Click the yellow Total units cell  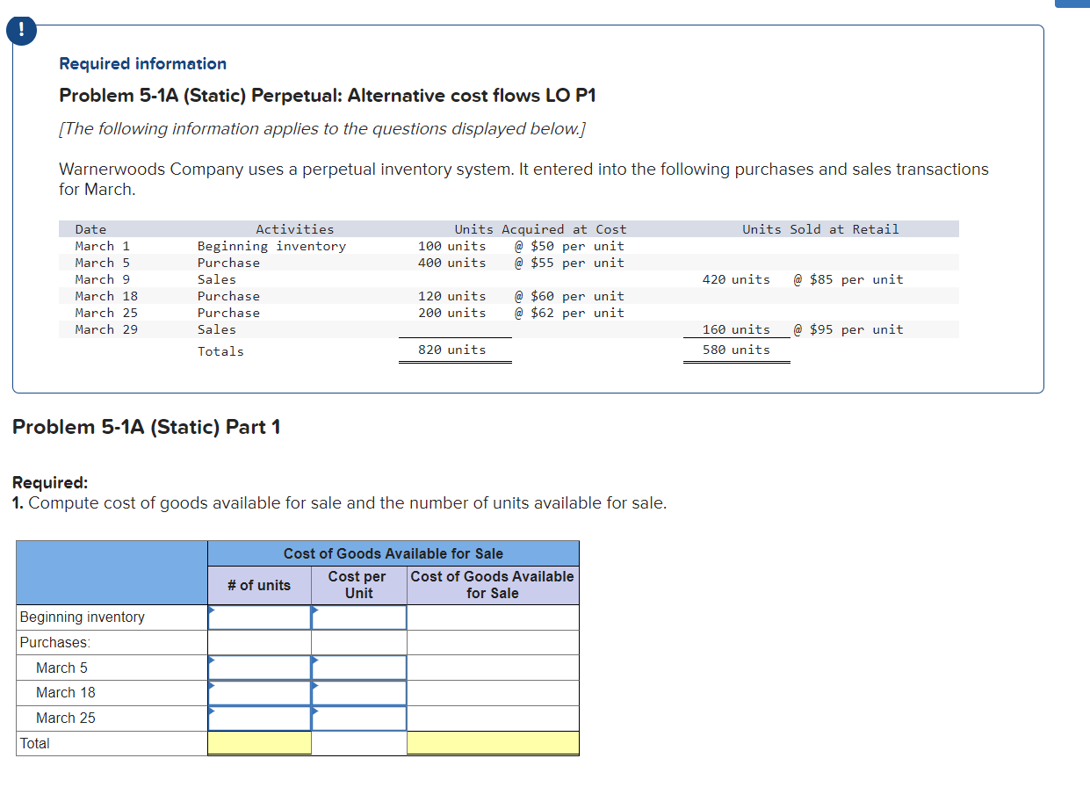pos(259,743)
